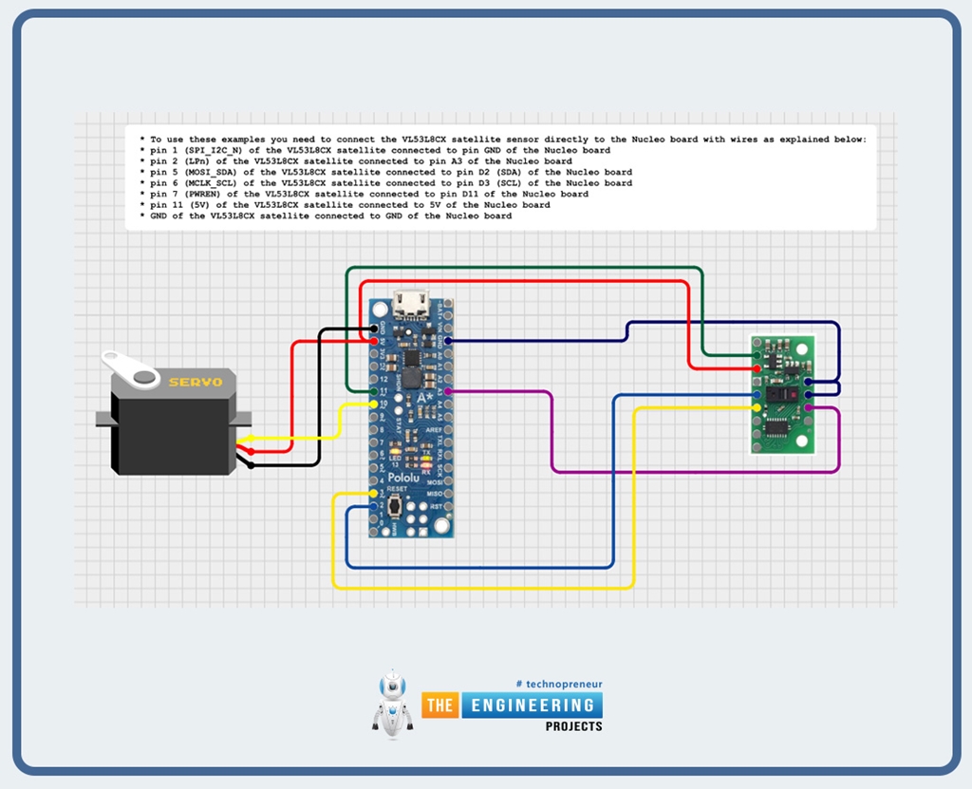Click the microcontroller chip on the Pololu board
The image size is (972, 789).
click(x=412, y=359)
